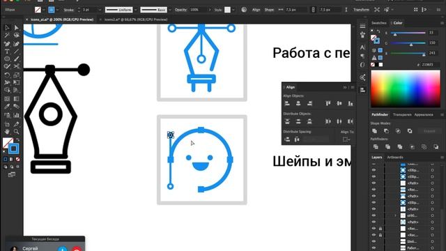This screenshot has height=251, width=446.
Task: Select the Scissors tool
Action: (x=17, y=66)
